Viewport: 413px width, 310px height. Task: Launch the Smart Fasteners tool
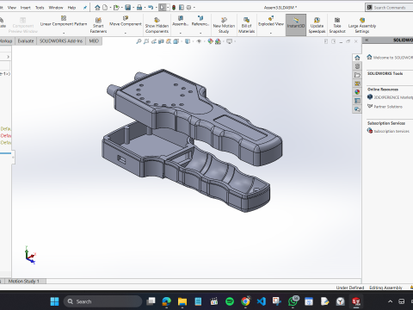tap(98, 25)
